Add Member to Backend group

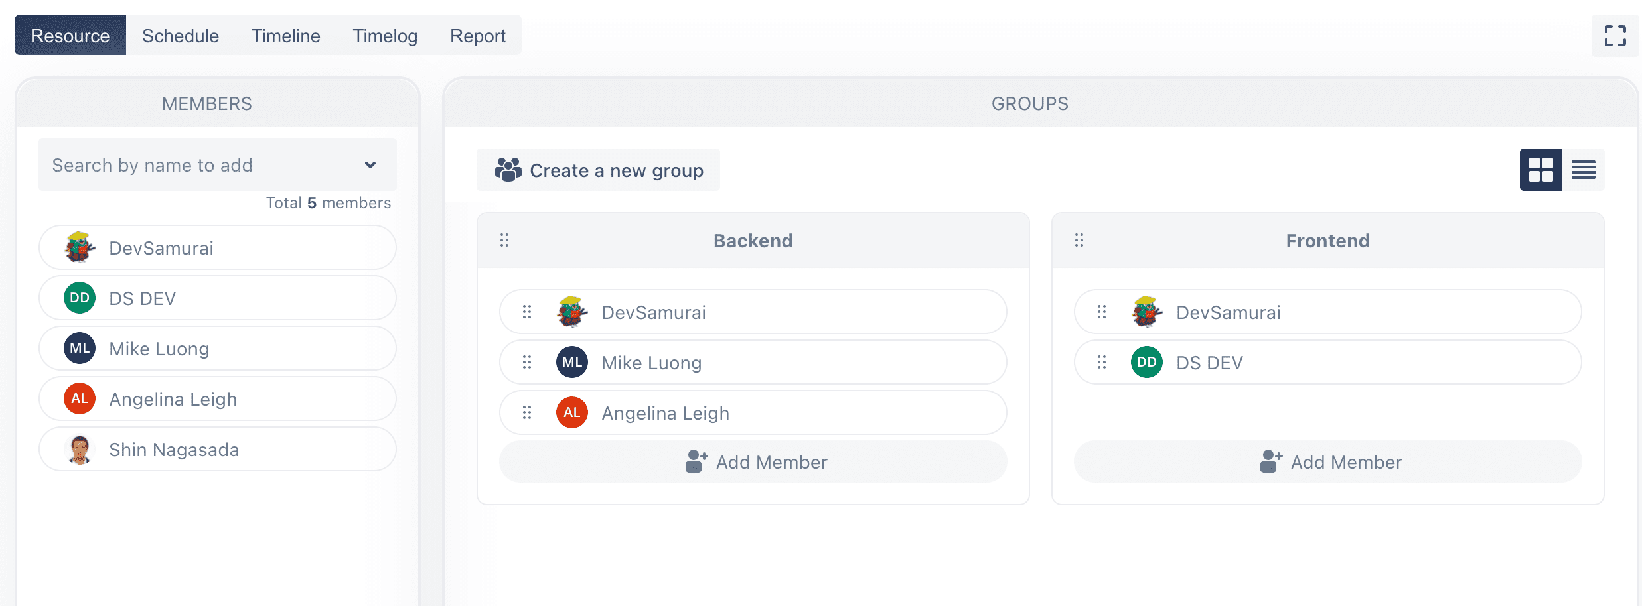coord(753,461)
